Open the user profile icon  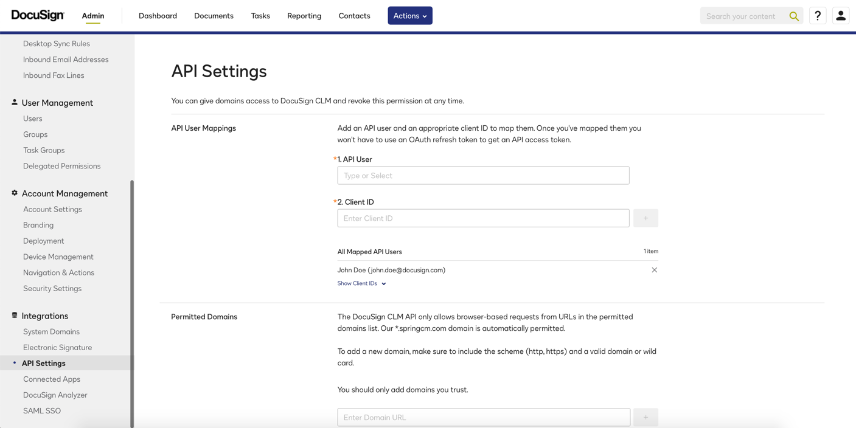pos(841,16)
